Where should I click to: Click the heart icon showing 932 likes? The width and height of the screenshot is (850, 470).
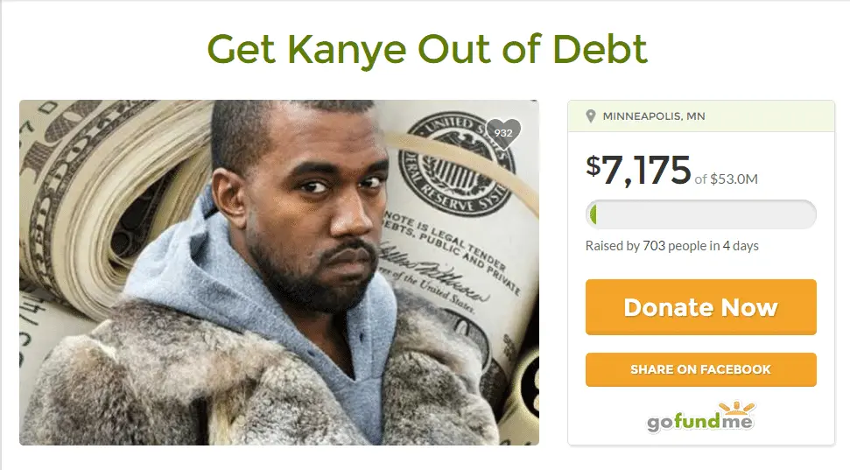[x=503, y=133]
